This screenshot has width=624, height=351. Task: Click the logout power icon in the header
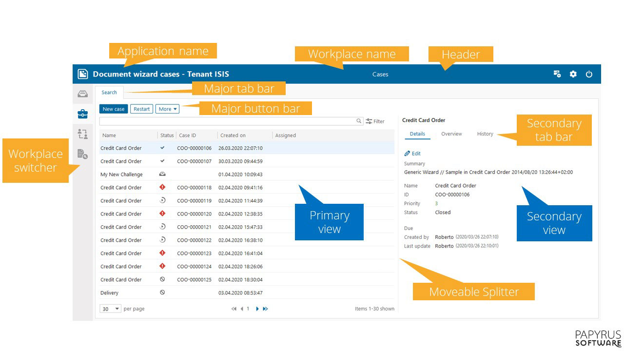589,74
